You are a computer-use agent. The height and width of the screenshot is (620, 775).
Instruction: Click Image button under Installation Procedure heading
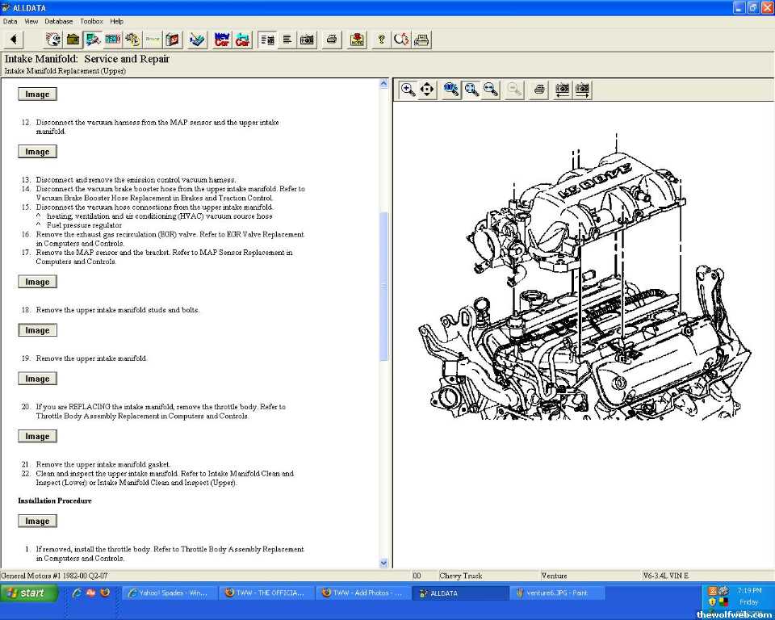point(37,522)
